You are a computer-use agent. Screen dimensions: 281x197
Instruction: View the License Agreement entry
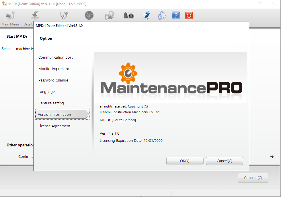click(x=54, y=126)
